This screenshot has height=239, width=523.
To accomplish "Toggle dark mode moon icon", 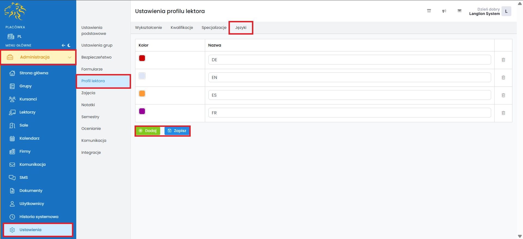I will coord(69,45).
